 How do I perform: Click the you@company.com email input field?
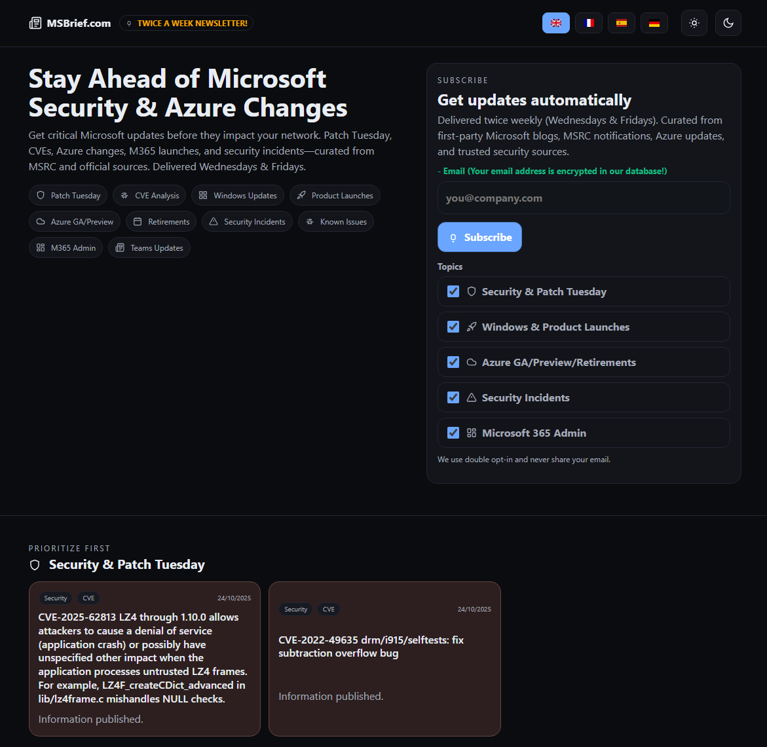[x=583, y=198]
